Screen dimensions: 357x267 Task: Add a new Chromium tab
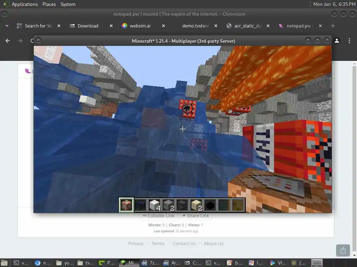click(333, 26)
